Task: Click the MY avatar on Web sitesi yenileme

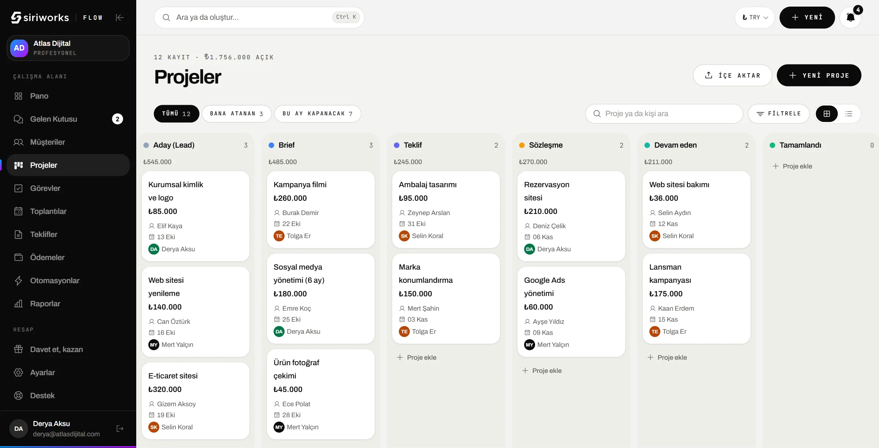Action: [154, 345]
